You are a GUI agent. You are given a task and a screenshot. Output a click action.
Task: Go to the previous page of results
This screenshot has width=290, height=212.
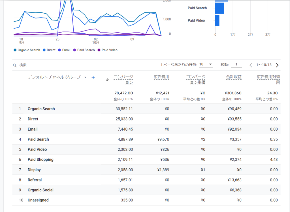pos(251,65)
